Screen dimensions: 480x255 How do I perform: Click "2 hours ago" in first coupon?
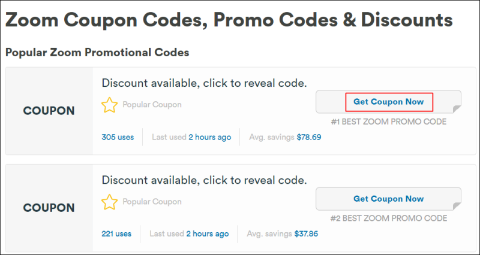(x=209, y=137)
